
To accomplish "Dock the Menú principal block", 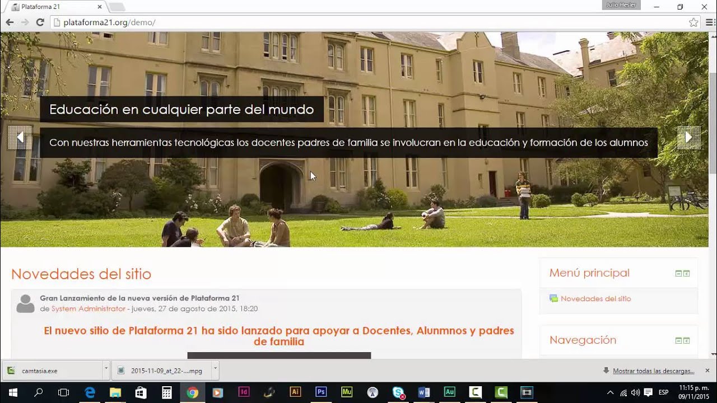I will 686,273.
